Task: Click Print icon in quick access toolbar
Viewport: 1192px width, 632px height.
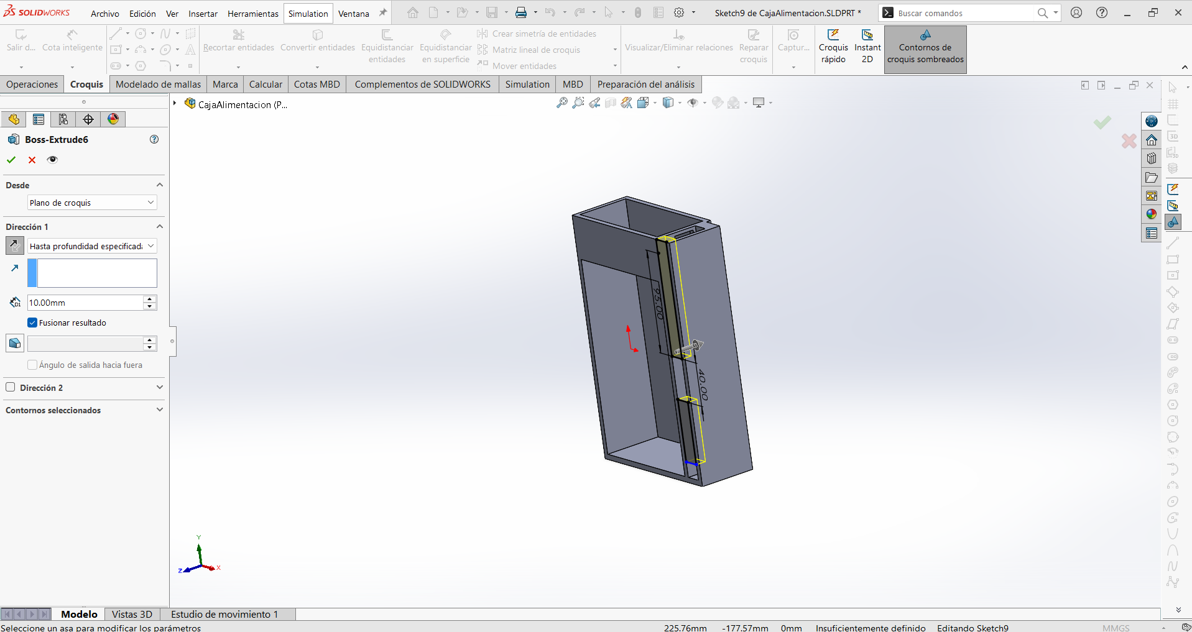Action: tap(521, 12)
